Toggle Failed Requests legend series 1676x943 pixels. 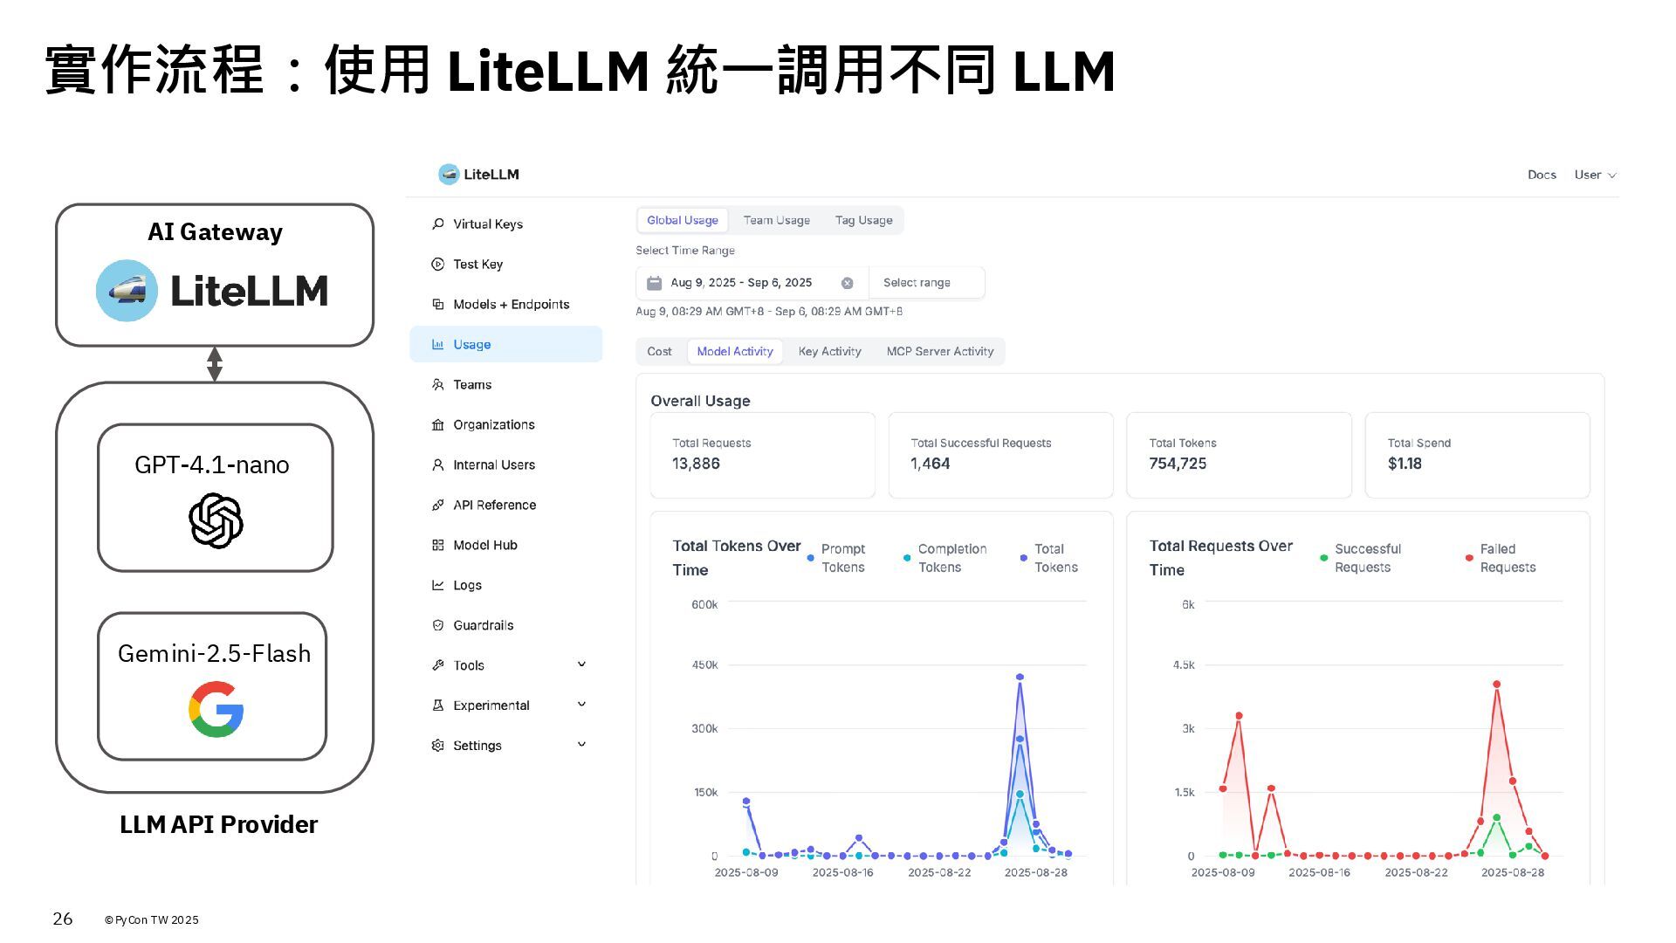(x=1501, y=558)
